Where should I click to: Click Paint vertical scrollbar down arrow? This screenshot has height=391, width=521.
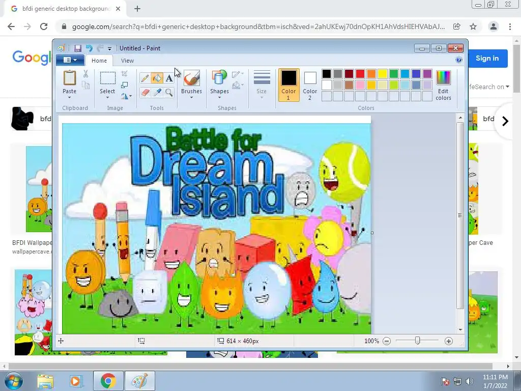coord(460,329)
